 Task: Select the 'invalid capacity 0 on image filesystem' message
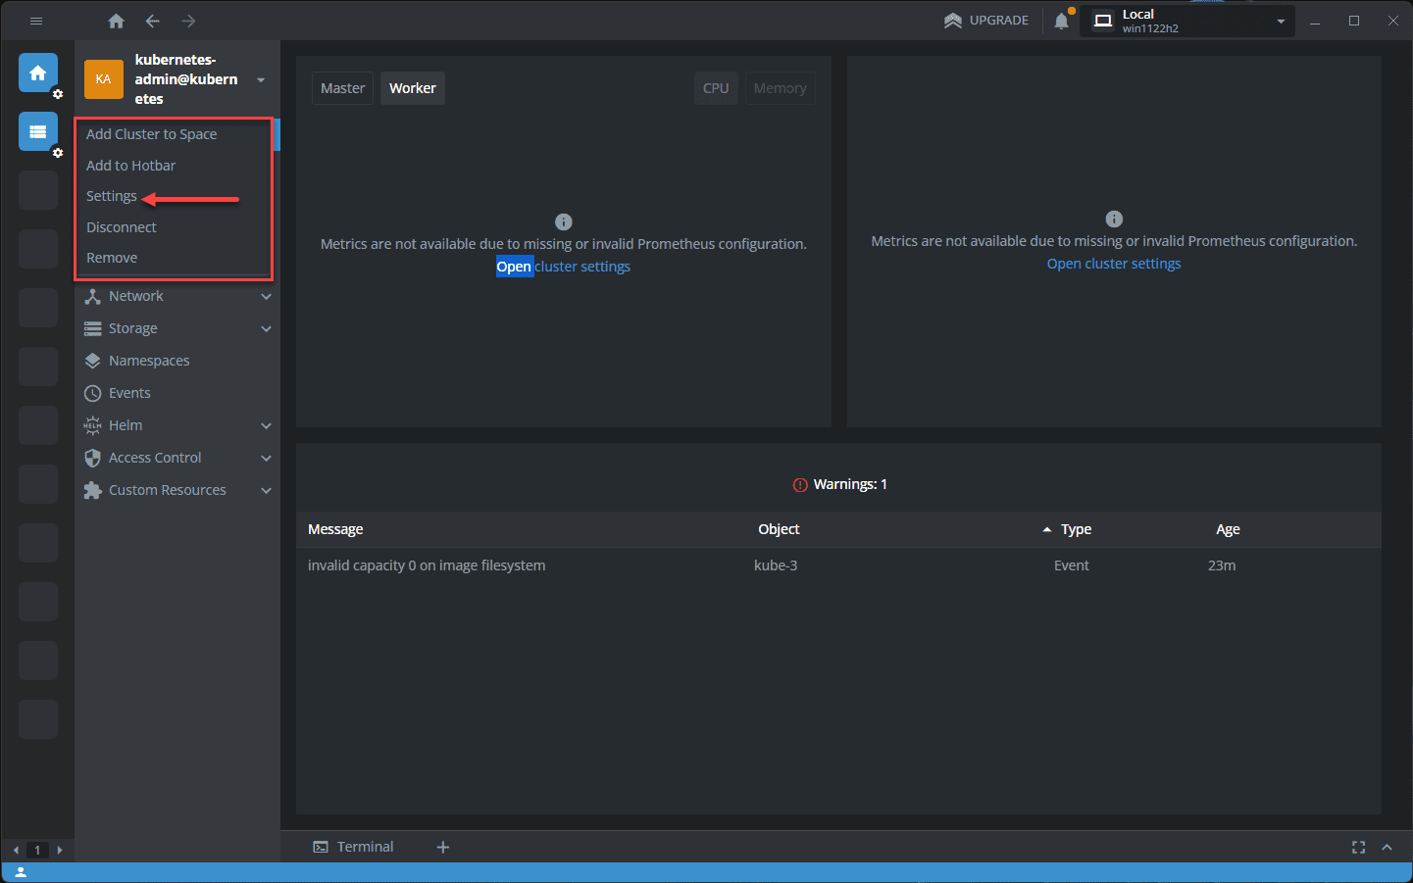[427, 565]
